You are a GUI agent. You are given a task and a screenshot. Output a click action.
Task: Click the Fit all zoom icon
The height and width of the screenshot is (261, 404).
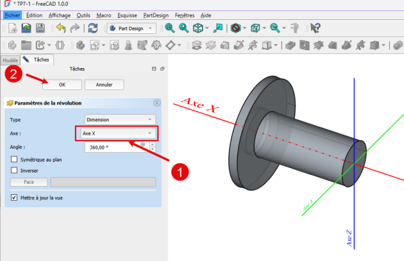pos(170,28)
